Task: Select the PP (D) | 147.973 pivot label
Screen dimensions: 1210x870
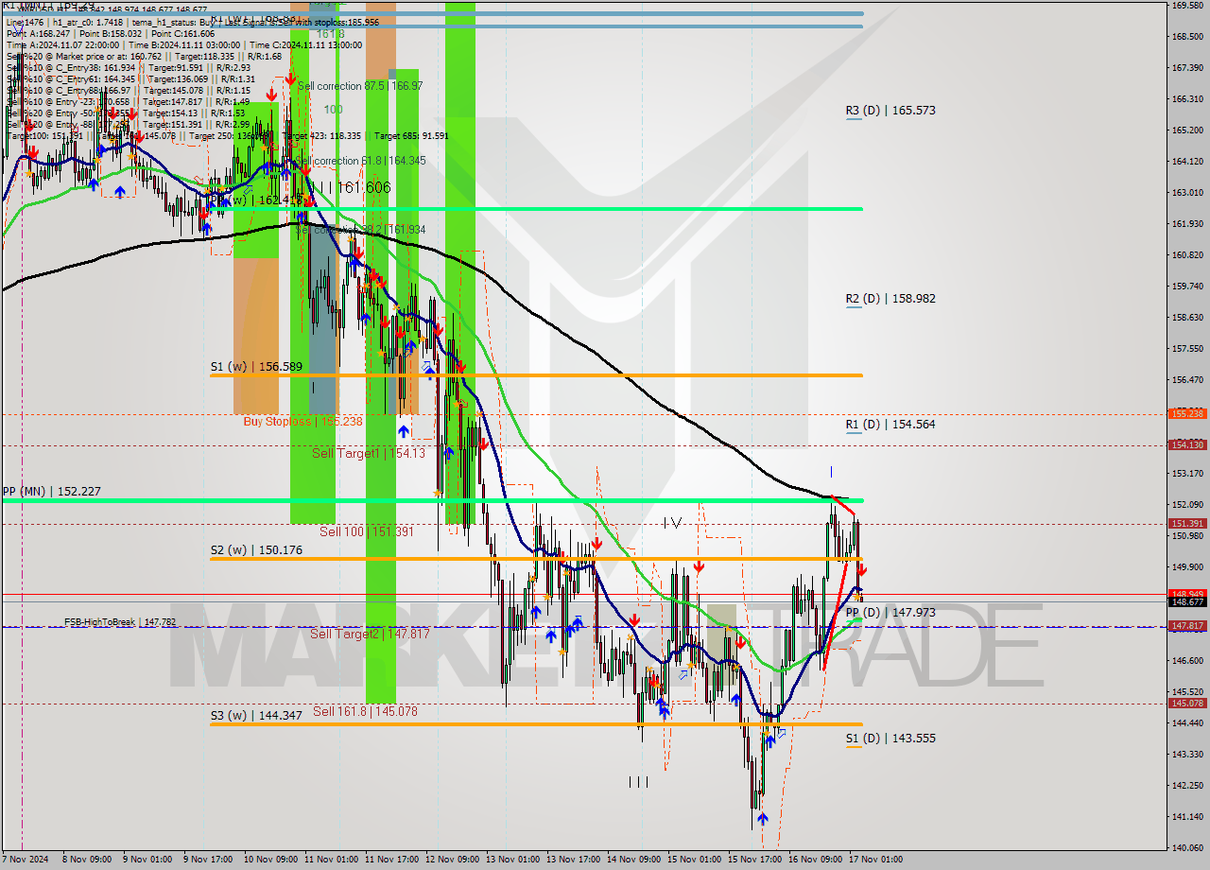Action: click(890, 613)
